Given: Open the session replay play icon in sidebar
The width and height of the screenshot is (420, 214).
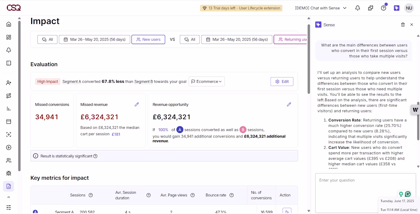Looking at the screenshot, I should [9, 147].
